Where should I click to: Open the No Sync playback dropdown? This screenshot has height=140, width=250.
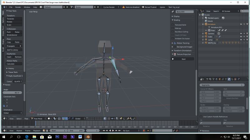tap(131, 130)
